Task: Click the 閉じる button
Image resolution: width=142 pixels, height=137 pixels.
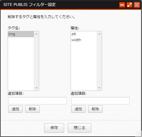Action: (80, 128)
